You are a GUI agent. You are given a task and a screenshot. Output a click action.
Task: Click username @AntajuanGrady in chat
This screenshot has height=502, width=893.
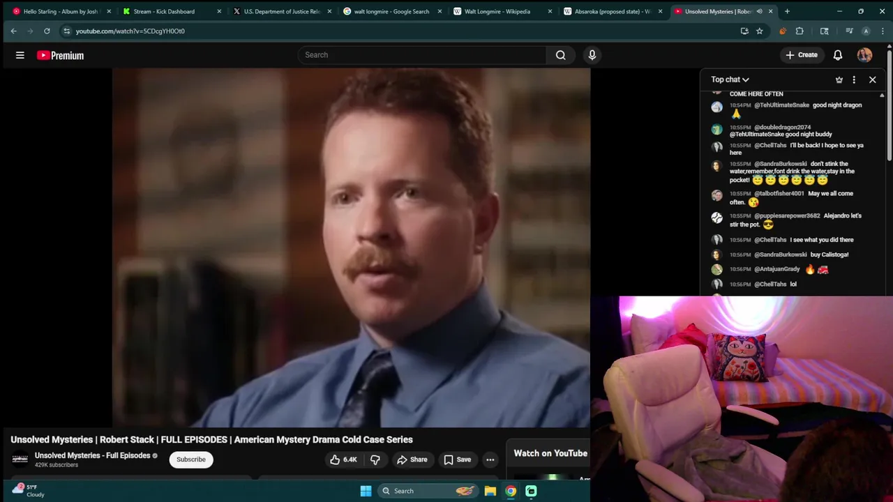pos(777,269)
